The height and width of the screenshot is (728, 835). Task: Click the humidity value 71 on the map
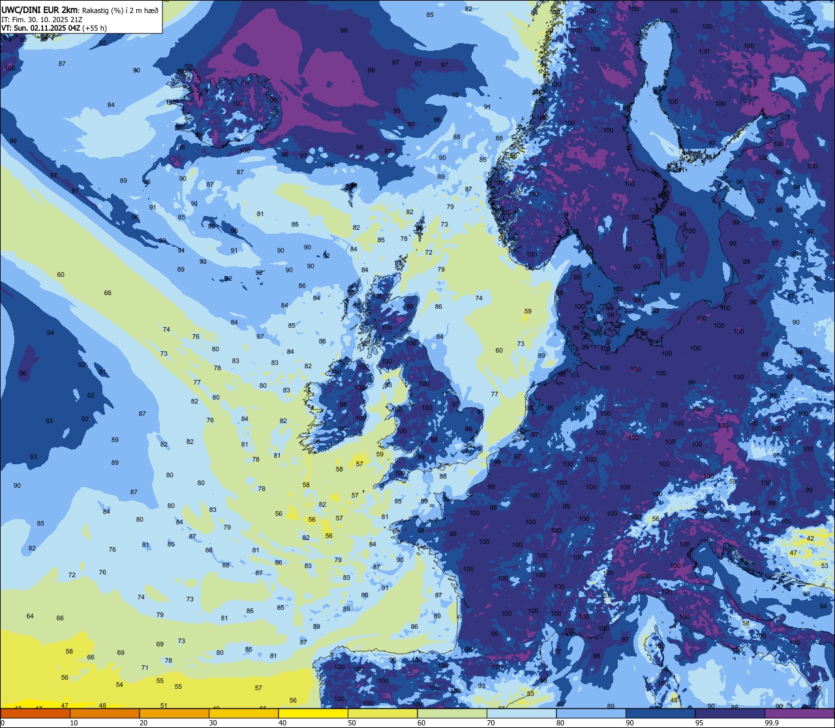(x=145, y=667)
